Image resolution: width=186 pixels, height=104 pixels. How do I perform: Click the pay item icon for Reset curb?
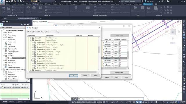pyautogui.click(x=35, y=56)
